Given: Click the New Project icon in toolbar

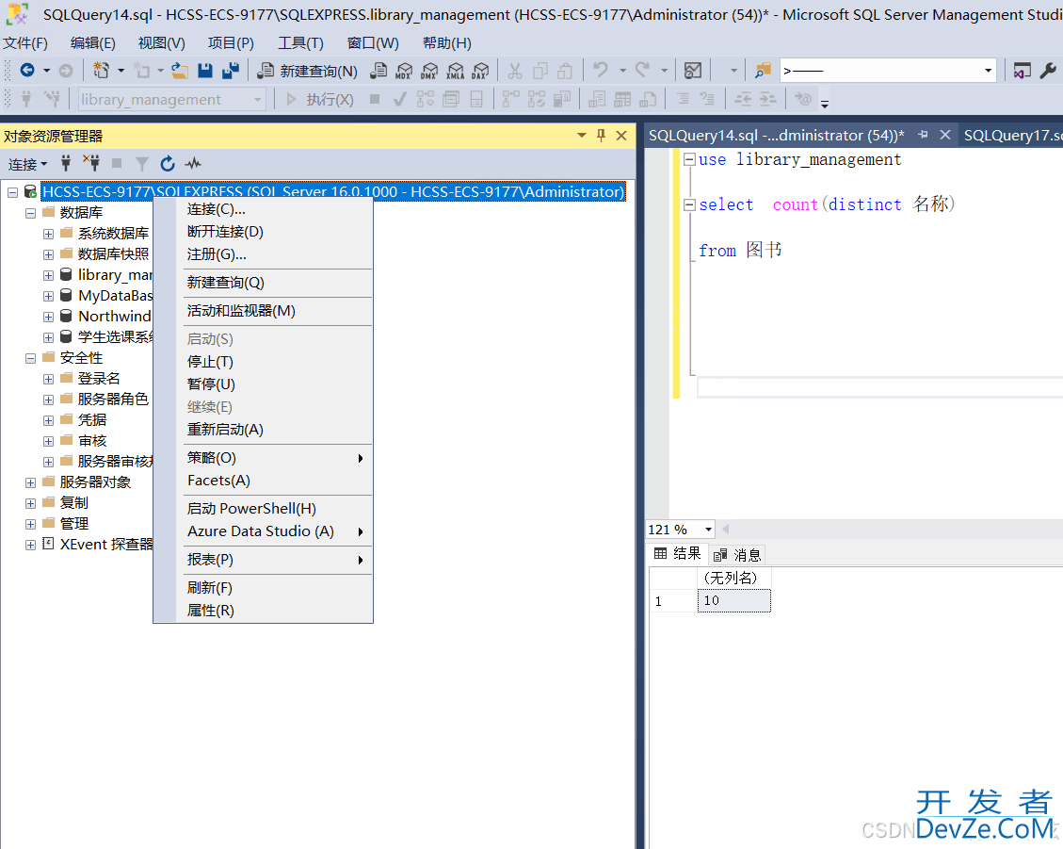Looking at the screenshot, I should 101,70.
